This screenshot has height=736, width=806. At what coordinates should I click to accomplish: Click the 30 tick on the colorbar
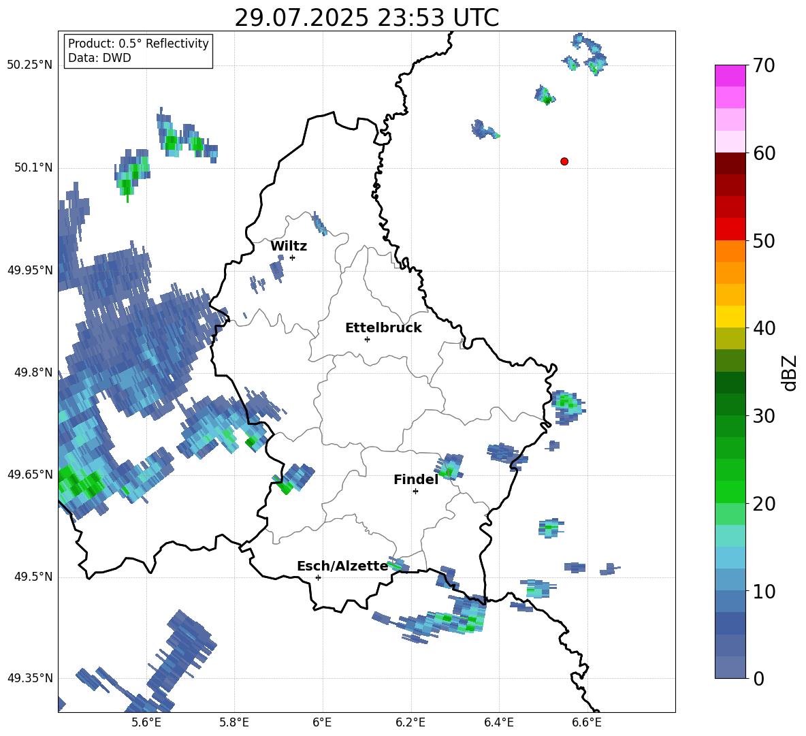(764, 416)
